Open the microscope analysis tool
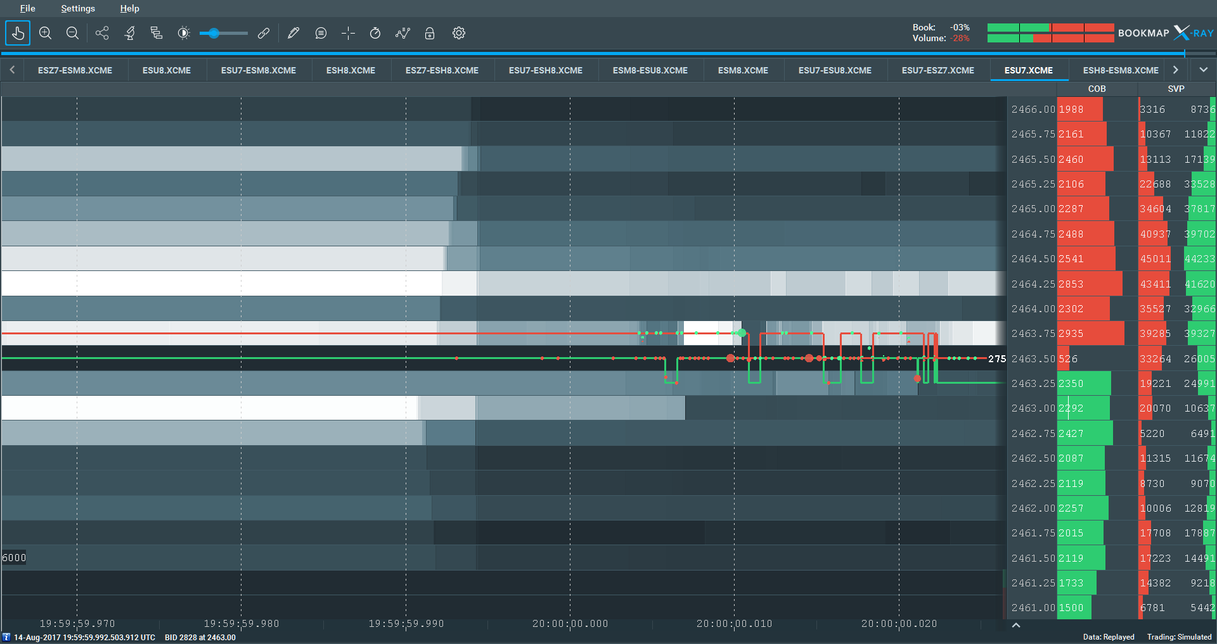The width and height of the screenshot is (1217, 644). click(130, 33)
